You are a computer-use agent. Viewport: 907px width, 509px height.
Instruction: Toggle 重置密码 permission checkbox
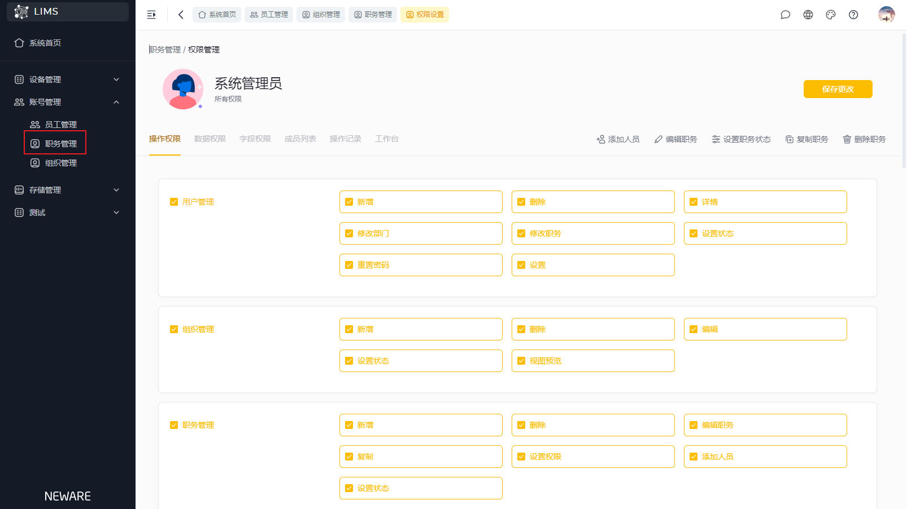(x=349, y=265)
